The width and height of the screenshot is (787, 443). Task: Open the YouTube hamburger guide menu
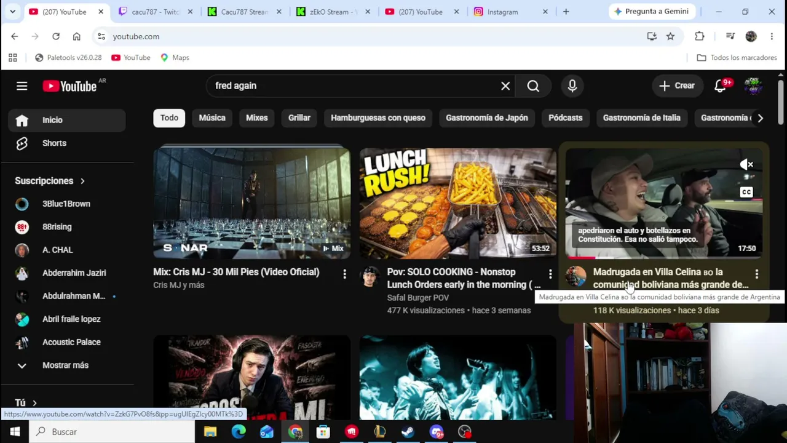click(22, 86)
